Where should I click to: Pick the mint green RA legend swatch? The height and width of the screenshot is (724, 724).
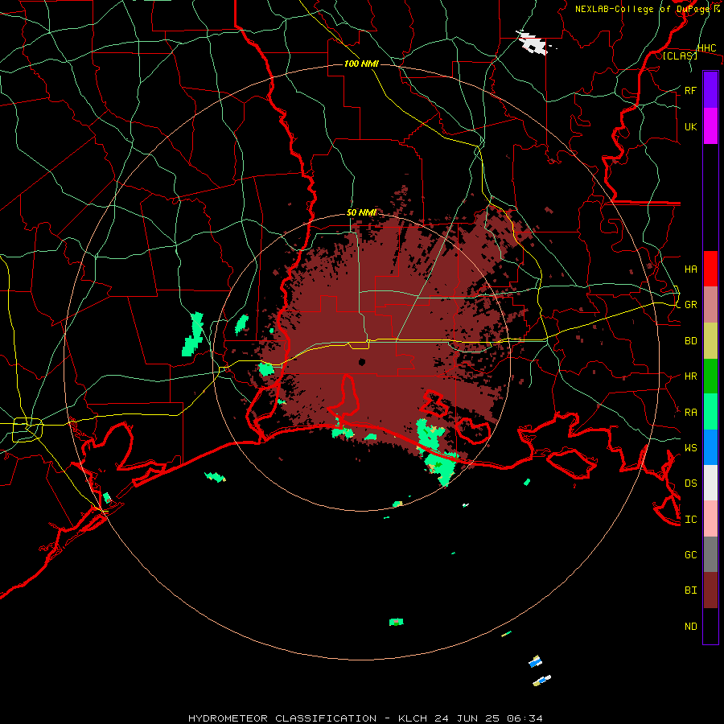[710, 412]
